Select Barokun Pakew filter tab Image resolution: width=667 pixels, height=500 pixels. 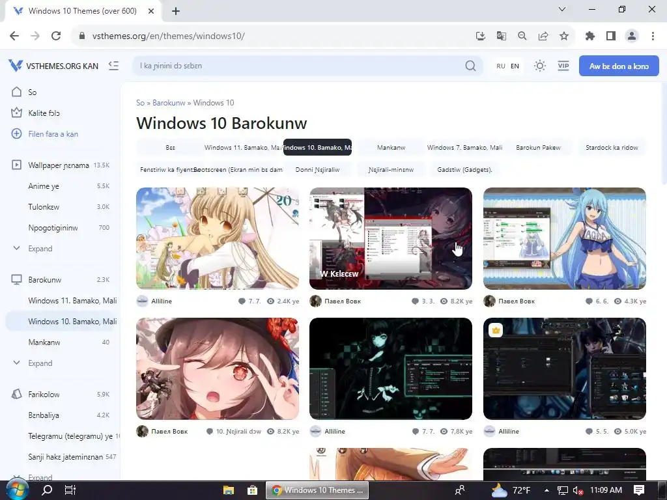pyautogui.click(x=538, y=148)
